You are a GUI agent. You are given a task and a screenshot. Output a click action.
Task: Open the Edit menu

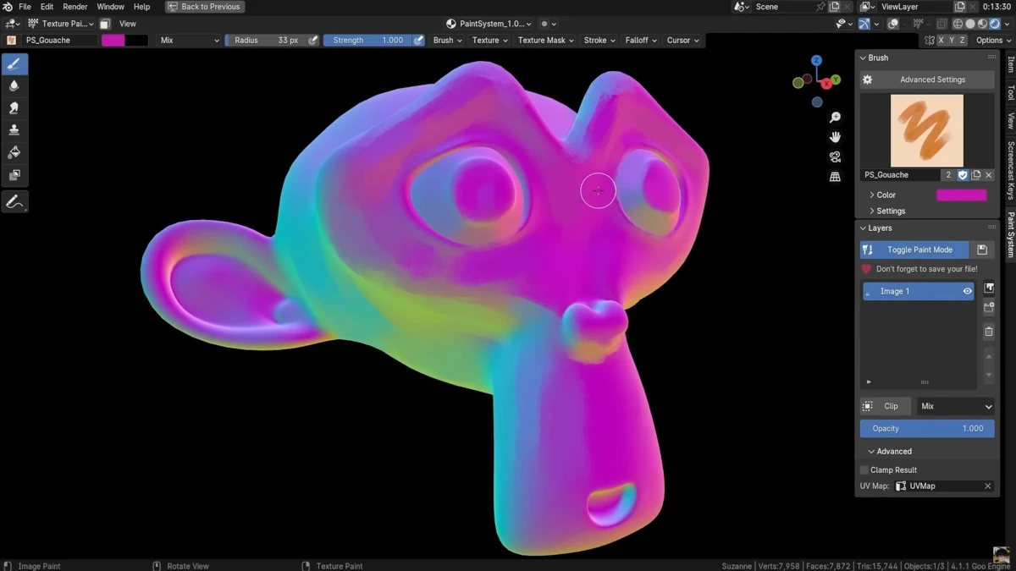tap(47, 7)
